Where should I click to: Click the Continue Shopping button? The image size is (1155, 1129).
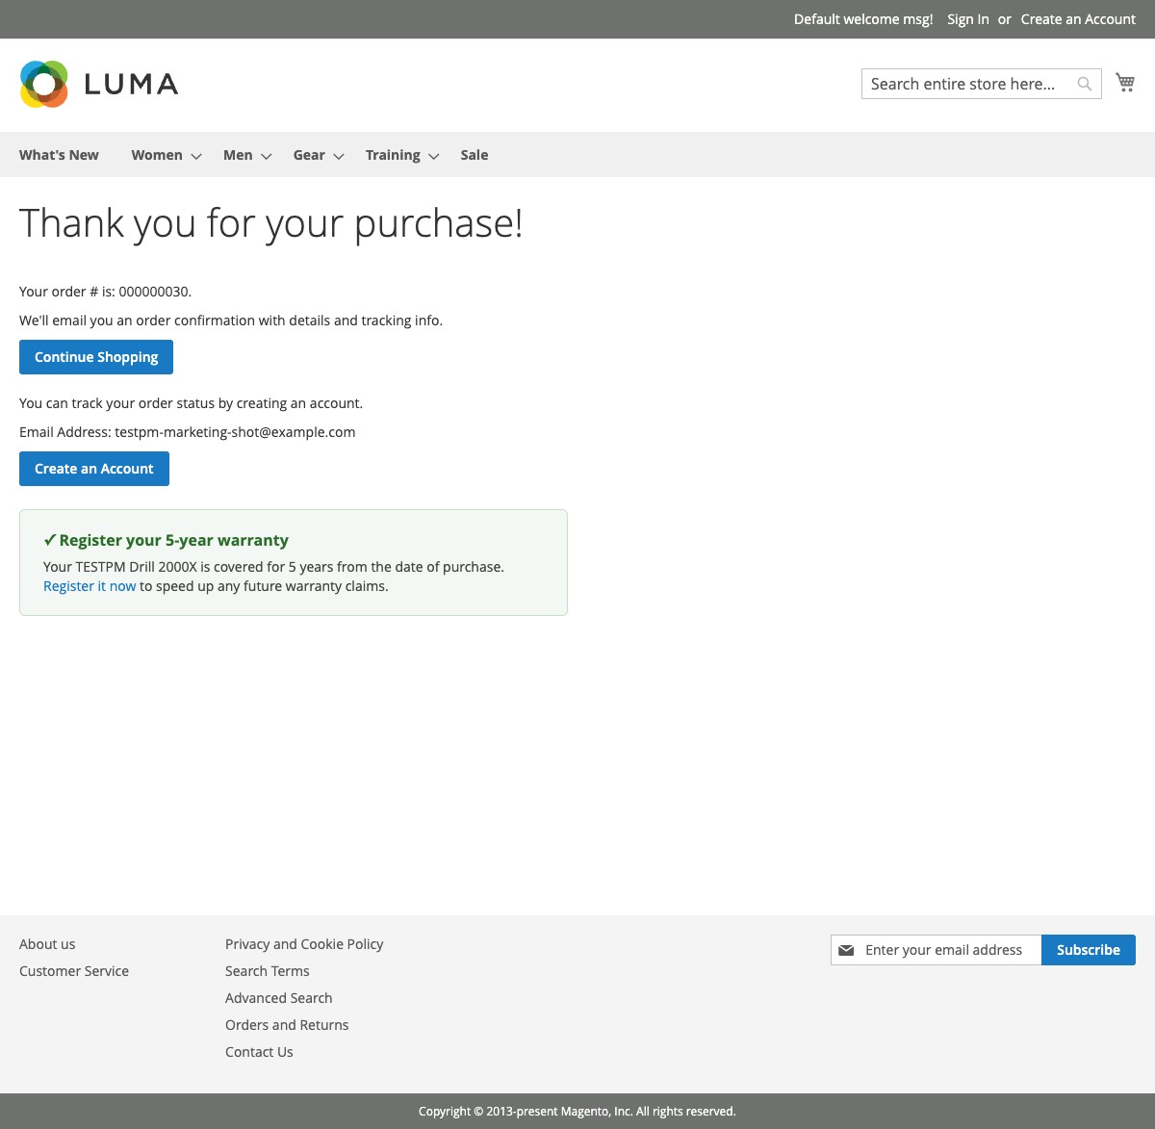[96, 357]
